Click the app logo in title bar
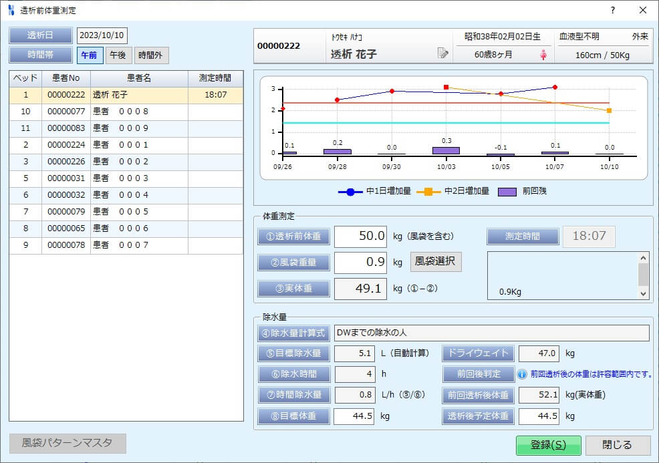Viewport: 659px width, 463px height. 10,10
